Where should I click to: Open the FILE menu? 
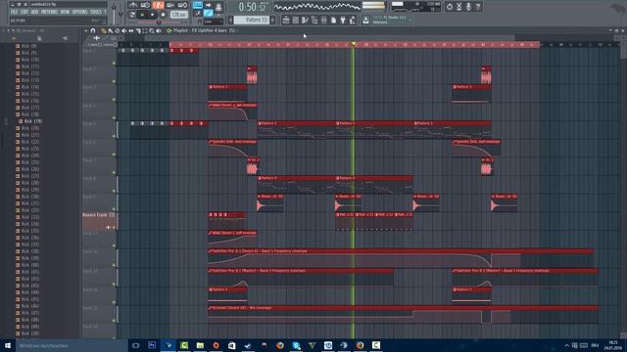14,12
